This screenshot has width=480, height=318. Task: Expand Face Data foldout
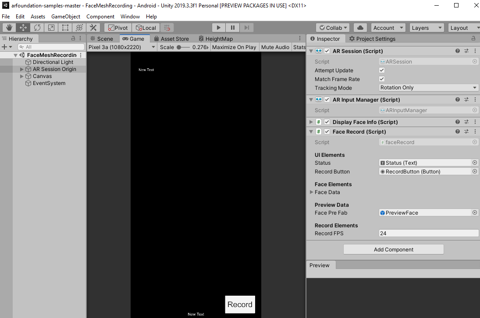pyautogui.click(x=311, y=192)
